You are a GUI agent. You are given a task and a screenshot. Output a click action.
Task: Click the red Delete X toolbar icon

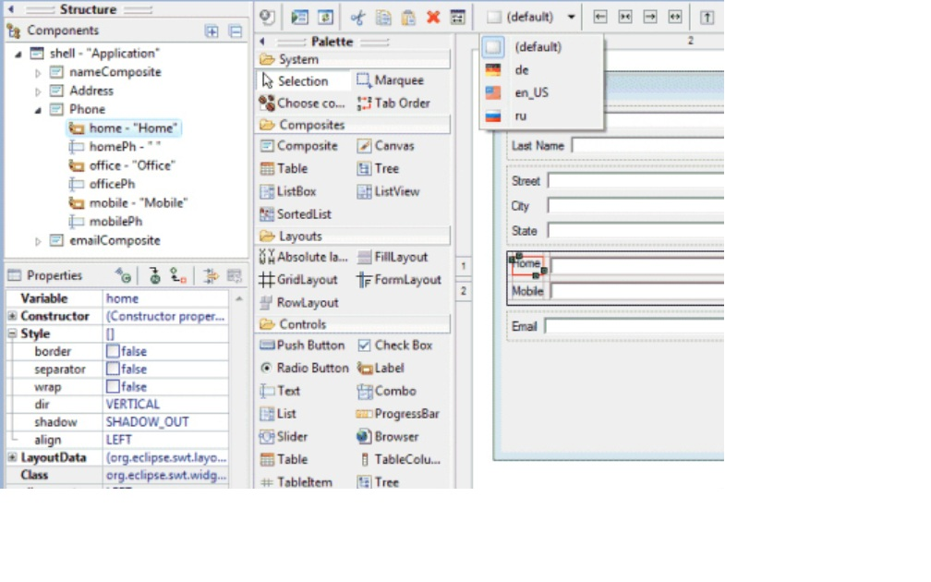pyautogui.click(x=433, y=18)
